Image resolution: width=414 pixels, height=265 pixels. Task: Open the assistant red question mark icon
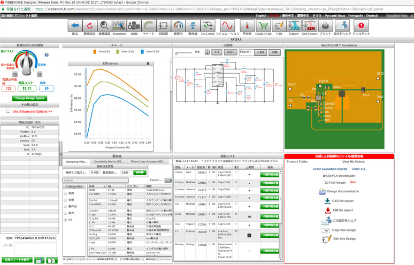(x=361, y=26)
